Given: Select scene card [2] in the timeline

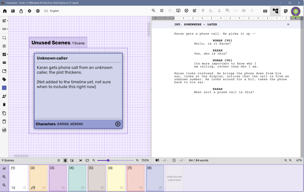Looking at the screenshot, I should [x=38, y=178].
